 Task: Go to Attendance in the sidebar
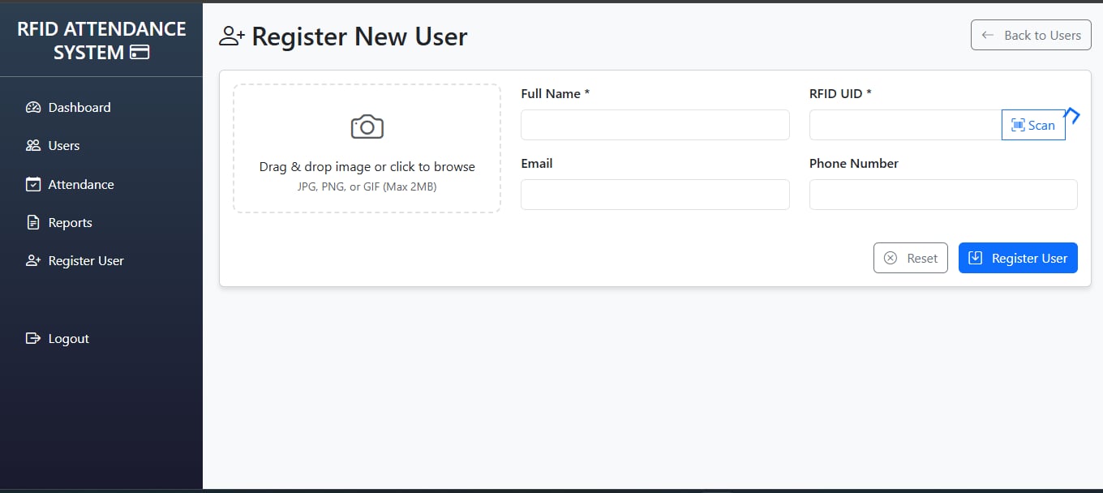(81, 184)
